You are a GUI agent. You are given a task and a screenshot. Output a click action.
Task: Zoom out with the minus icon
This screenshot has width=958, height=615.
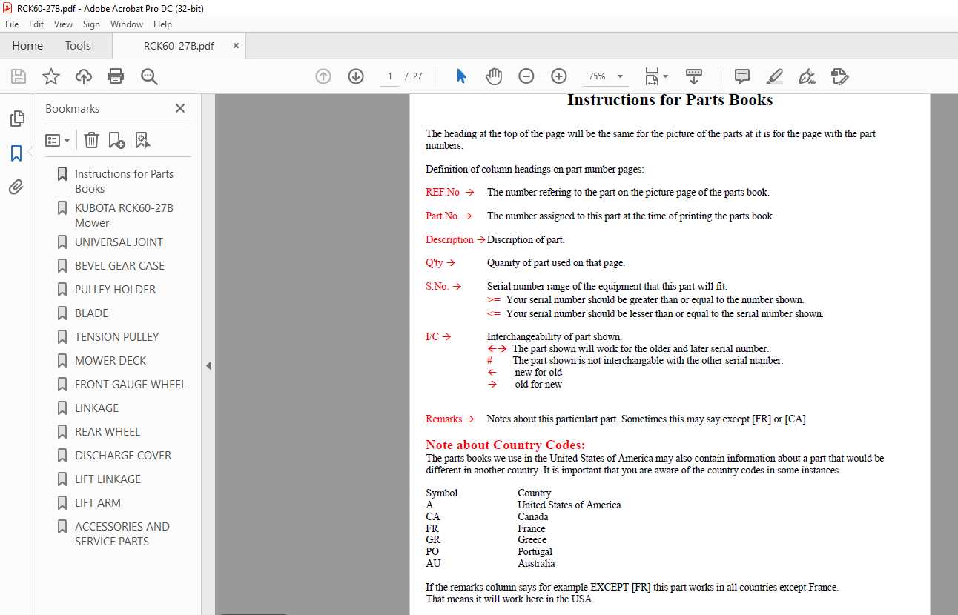(526, 76)
